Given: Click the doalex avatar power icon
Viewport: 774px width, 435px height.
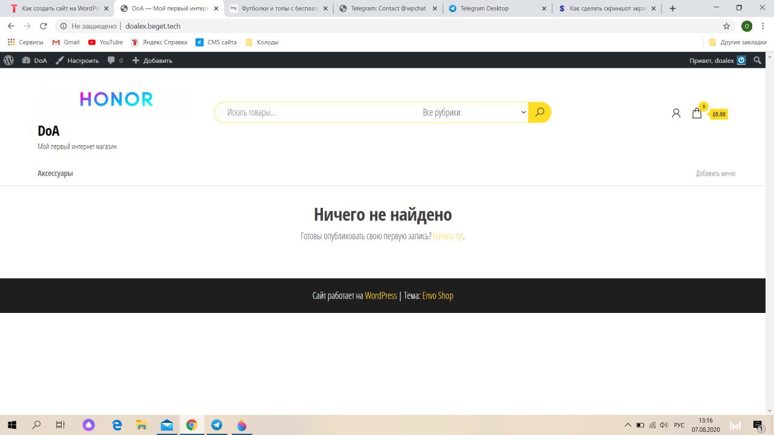Looking at the screenshot, I should click(x=741, y=60).
